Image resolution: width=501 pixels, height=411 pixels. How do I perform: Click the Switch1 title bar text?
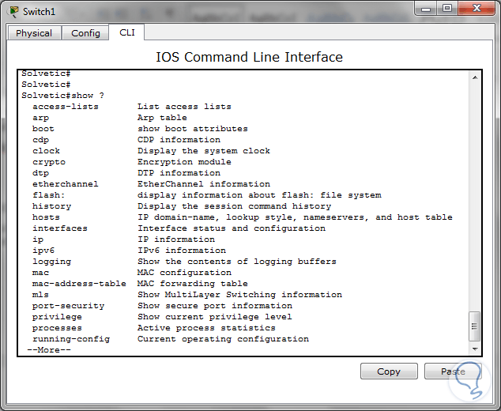tap(39, 11)
